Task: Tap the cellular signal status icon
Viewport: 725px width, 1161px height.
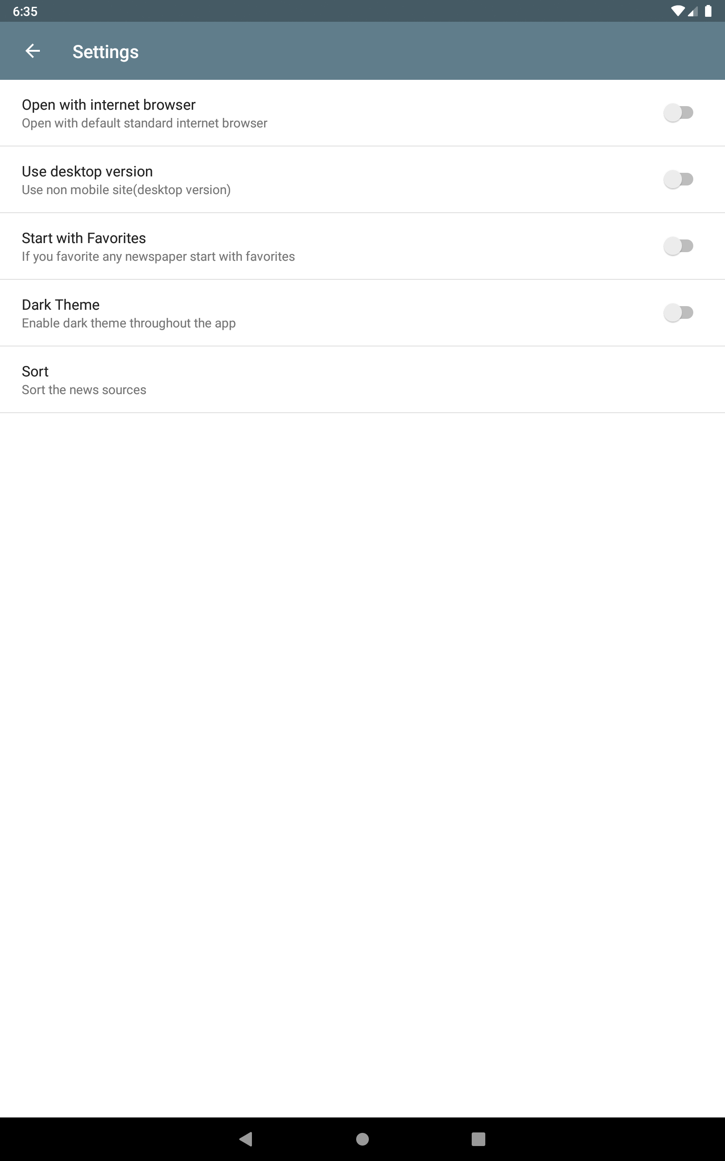Action: [693, 11]
